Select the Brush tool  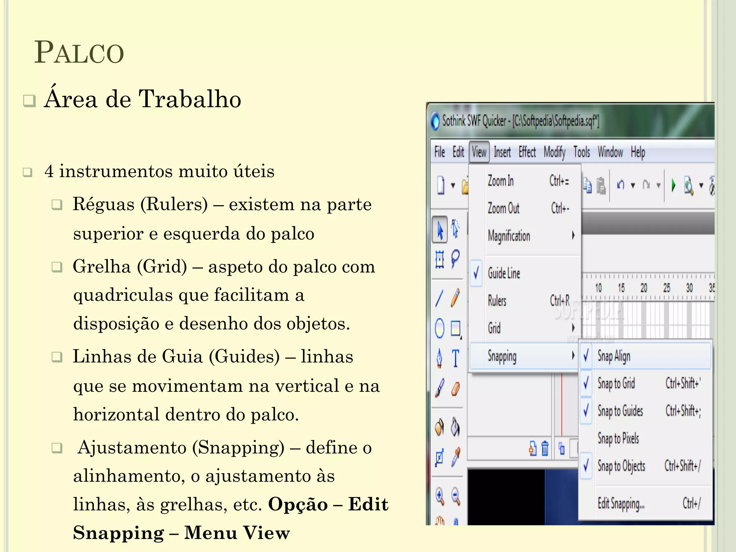tap(440, 388)
